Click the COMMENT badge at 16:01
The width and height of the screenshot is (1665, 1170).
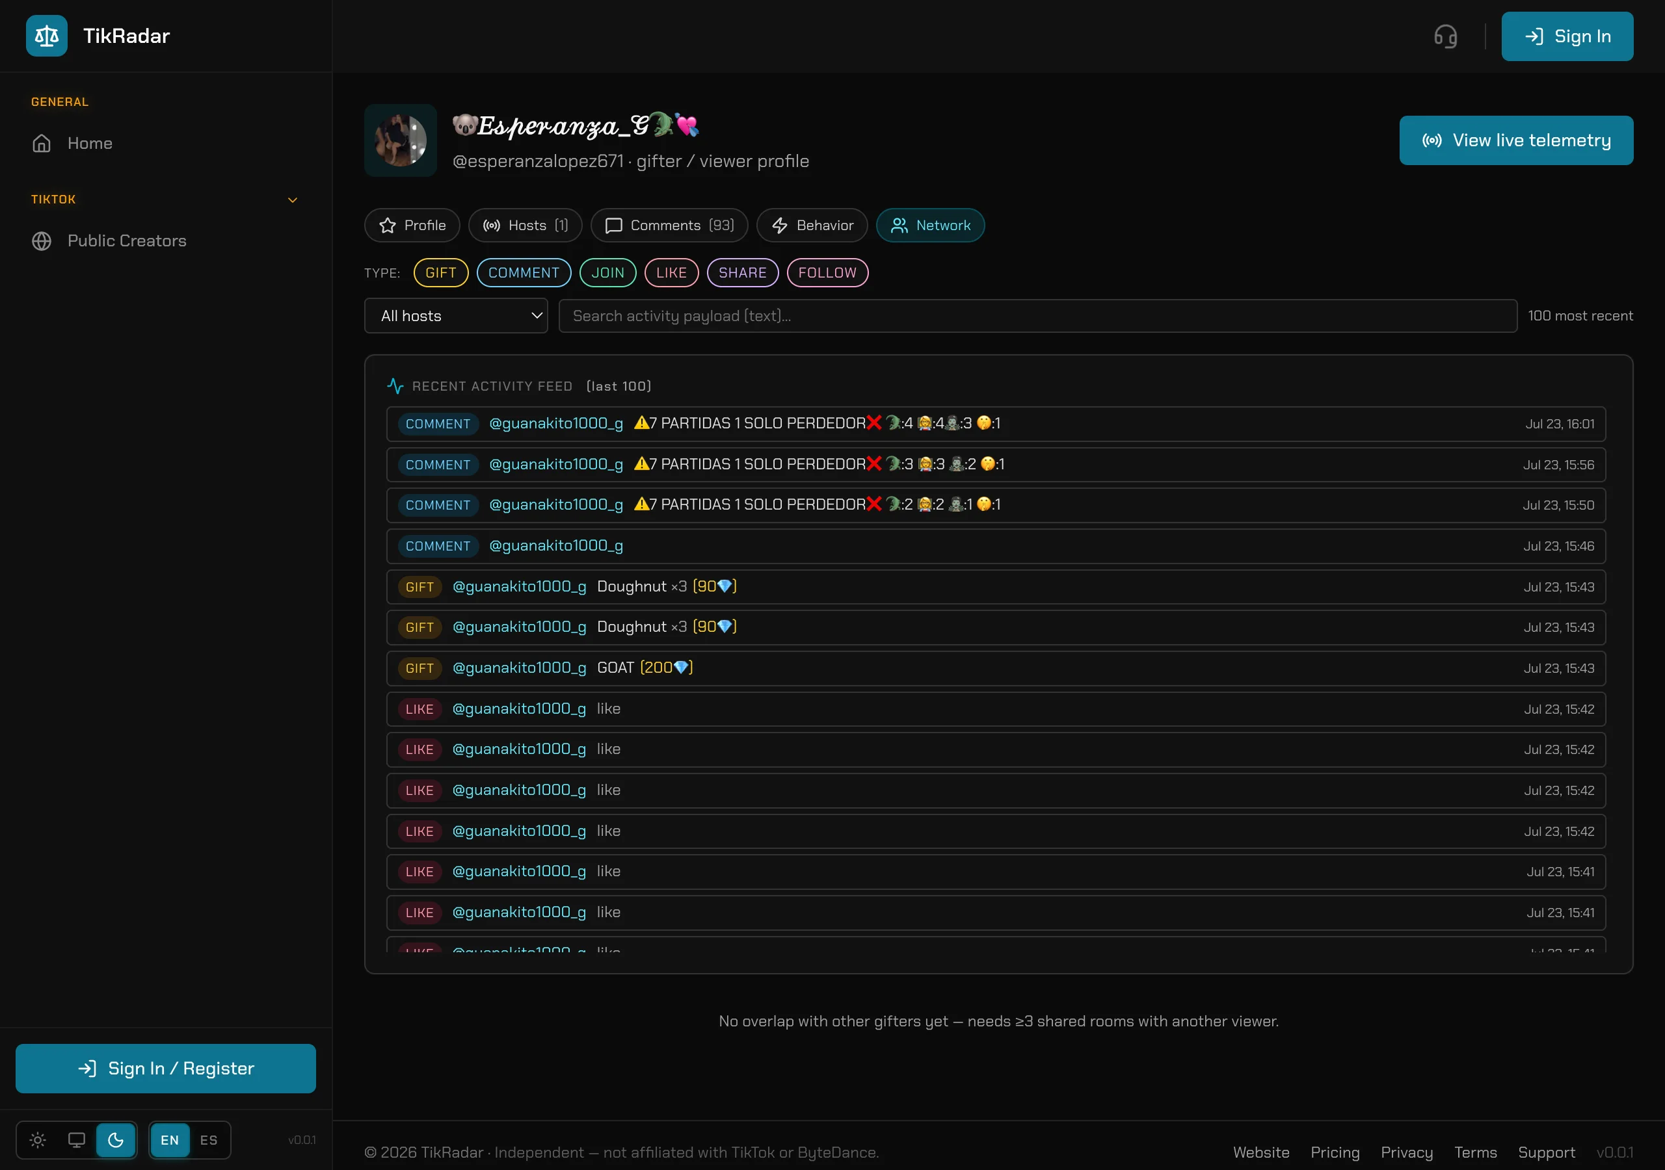pyautogui.click(x=438, y=424)
